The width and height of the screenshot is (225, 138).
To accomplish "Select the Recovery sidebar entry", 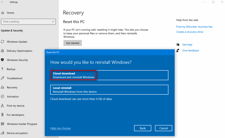I will point(12,87).
